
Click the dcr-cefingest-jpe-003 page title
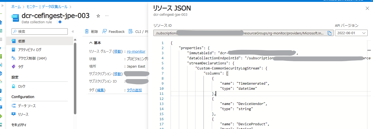(x=55, y=15)
